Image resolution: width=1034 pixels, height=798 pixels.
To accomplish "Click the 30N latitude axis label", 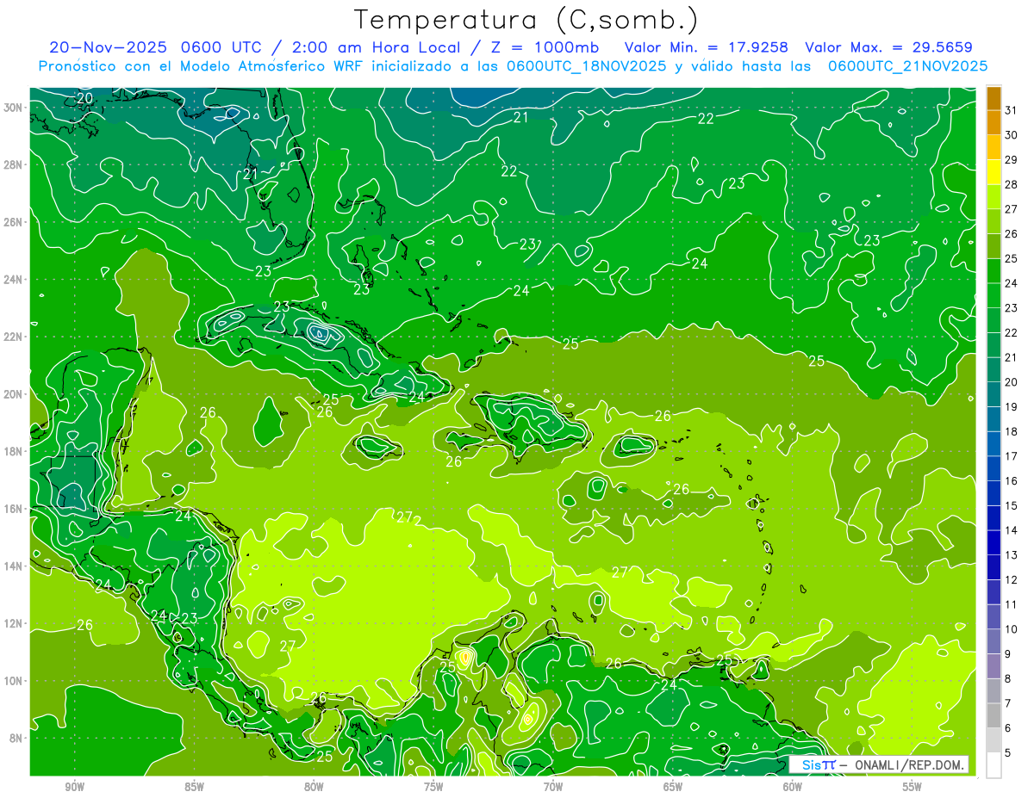I will pyautogui.click(x=14, y=108).
